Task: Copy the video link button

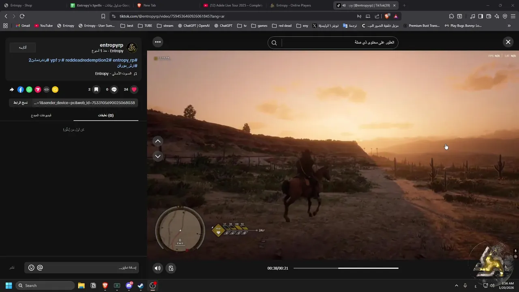Action: pos(21,103)
